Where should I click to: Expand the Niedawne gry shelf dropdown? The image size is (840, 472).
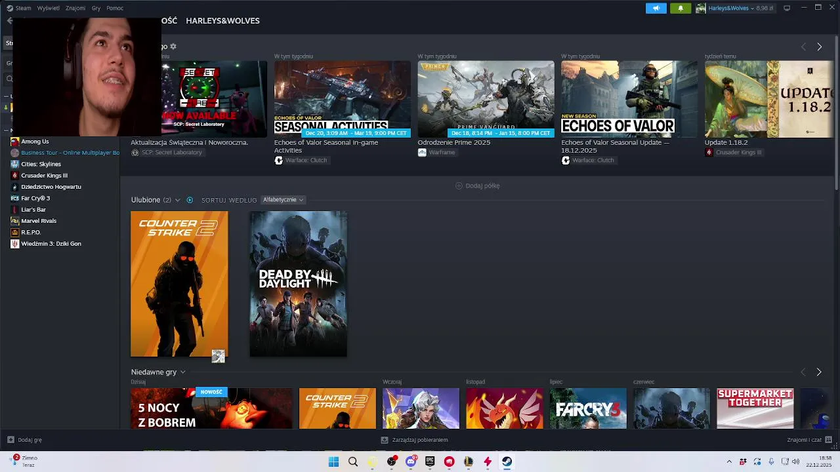click(x=182, y=372)
